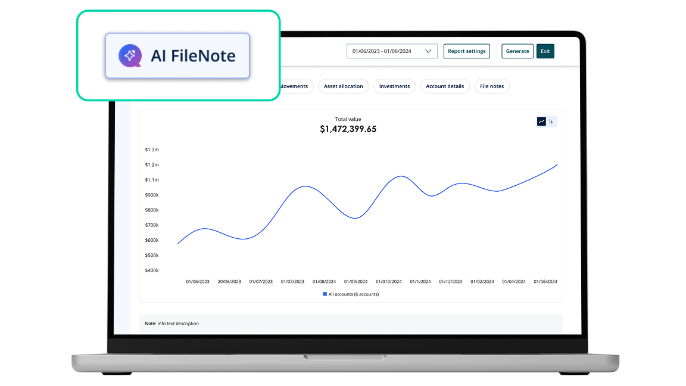Image resolution: width=686 pixels, height=386 pixels.
Task: Click the $1.3m axis label
Action: click(152, 150)
